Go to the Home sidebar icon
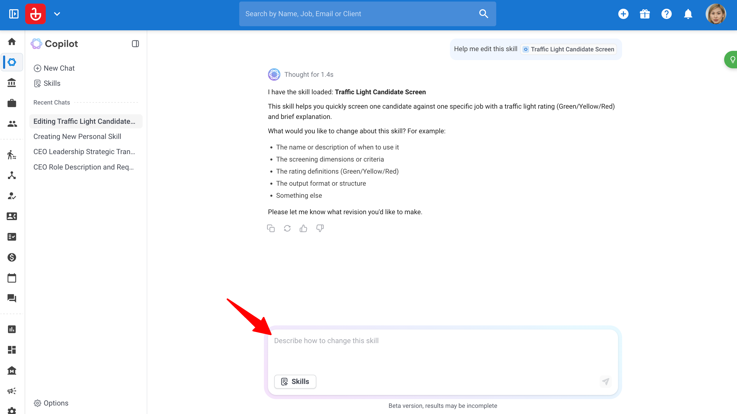 [x=12, y=42]
